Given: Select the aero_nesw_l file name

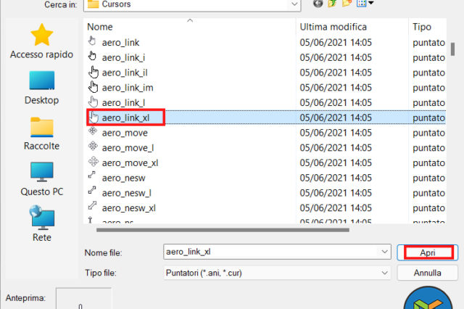Looking at the screenshot, I should (127, 193).
